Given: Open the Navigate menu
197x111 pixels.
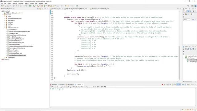Looking at the screenshot, I should point(21,3).
